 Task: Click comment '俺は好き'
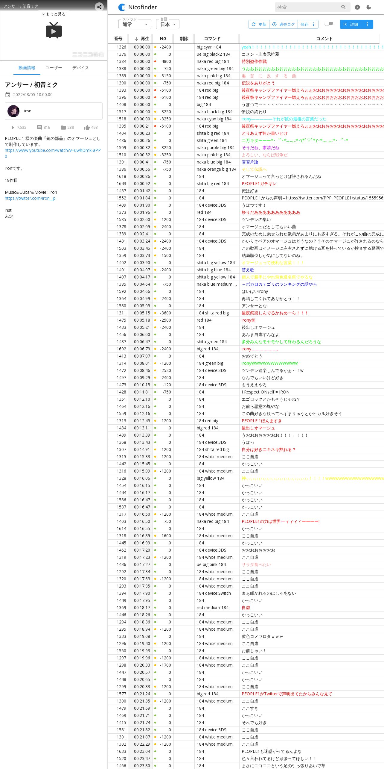pos(250,191)
